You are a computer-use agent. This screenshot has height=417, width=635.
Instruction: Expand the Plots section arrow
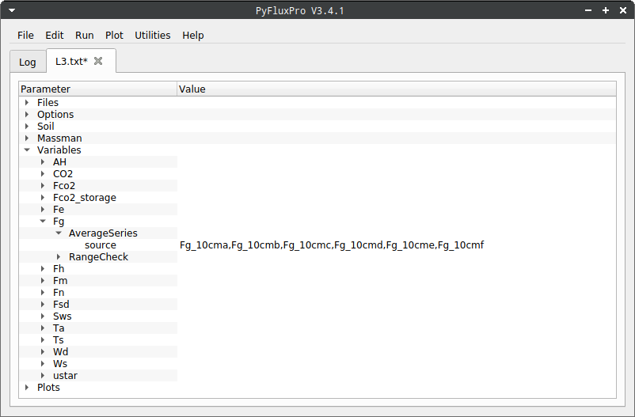coord(27,388)
